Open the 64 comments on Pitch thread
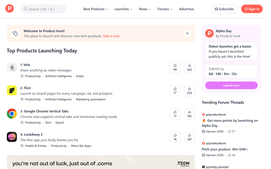 point(232,155)
